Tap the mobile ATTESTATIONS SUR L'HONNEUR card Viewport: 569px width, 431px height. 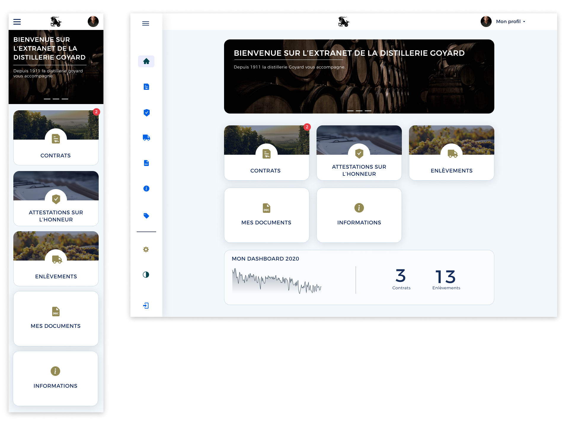[x=56, y=199]
